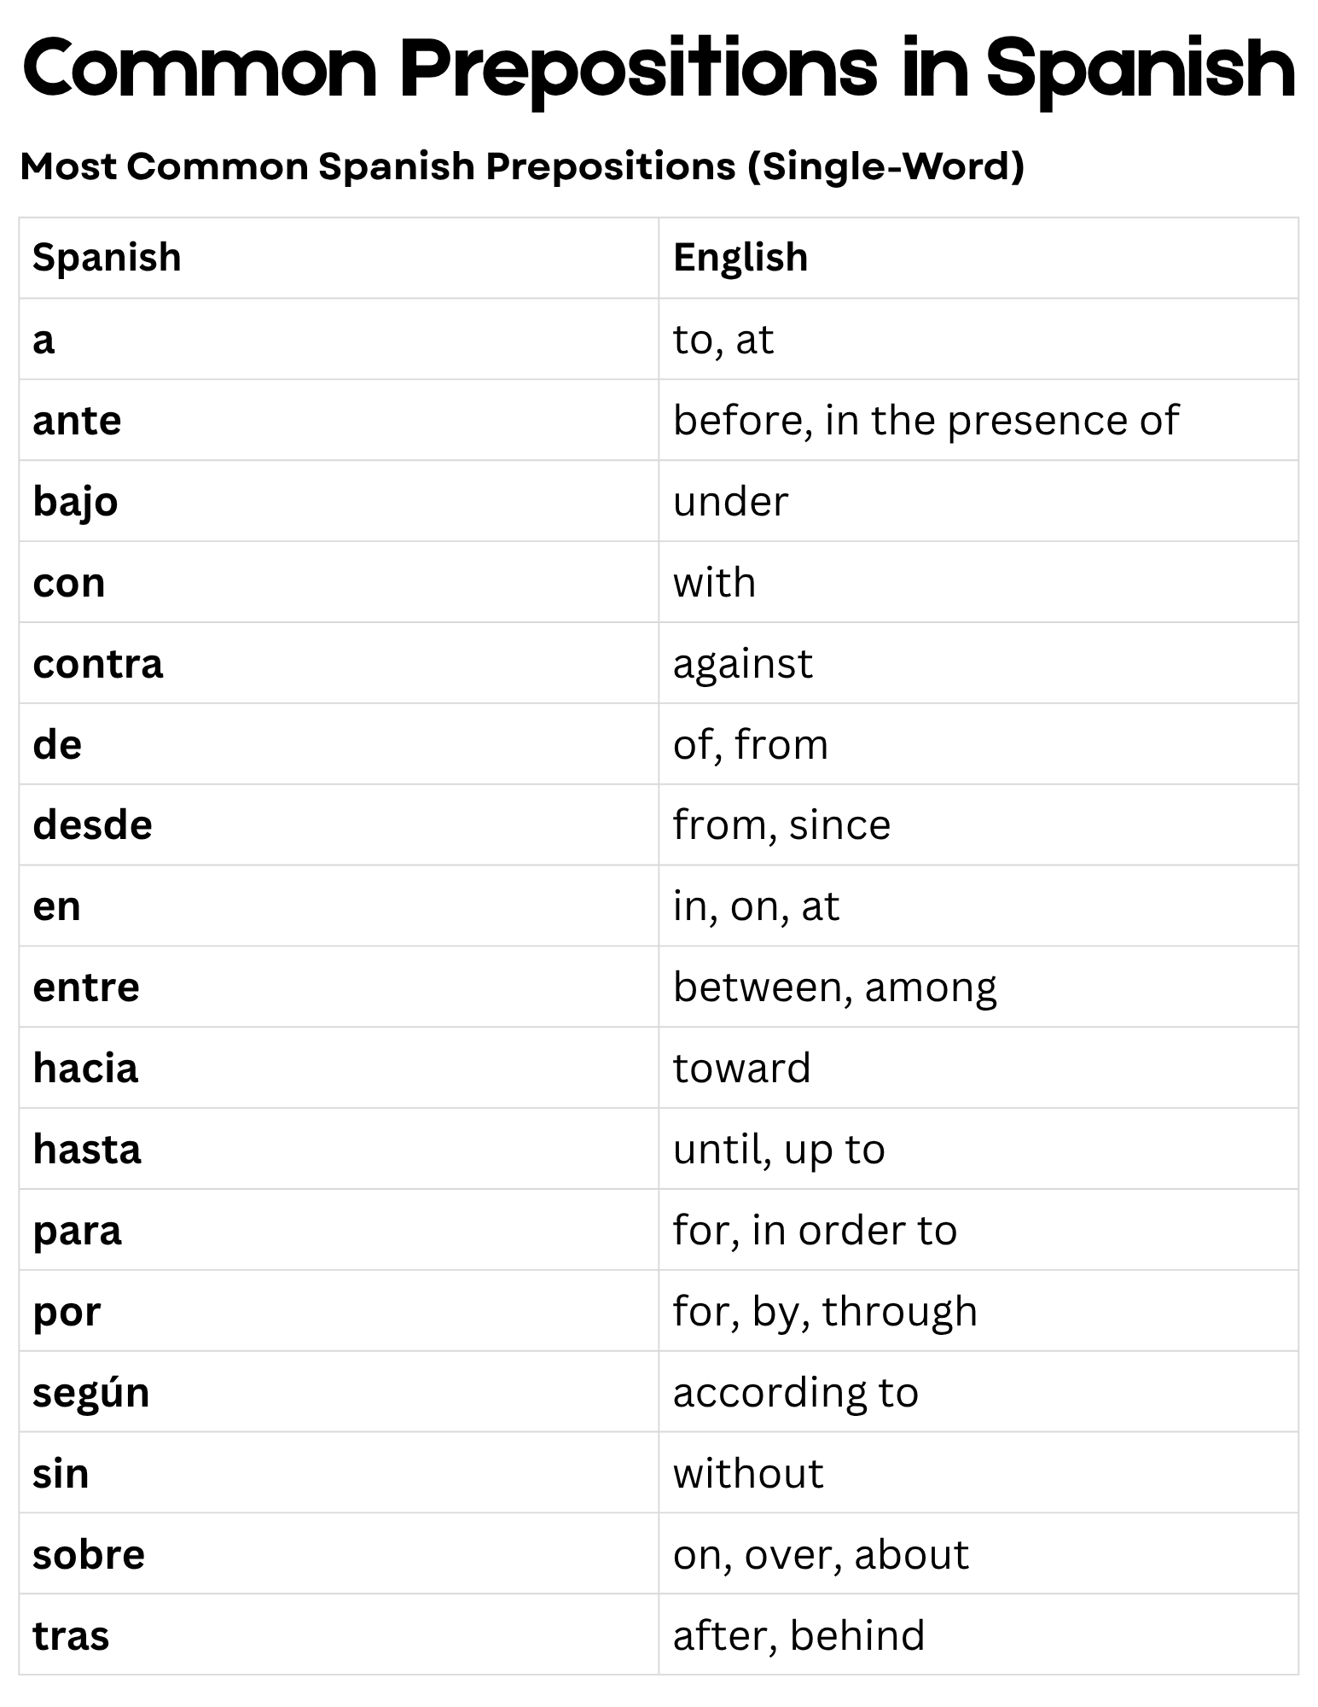The width and height of the screenshot is (1318, 1707).
Task: Select the word 'ante' in table
Action: point(78,420)
